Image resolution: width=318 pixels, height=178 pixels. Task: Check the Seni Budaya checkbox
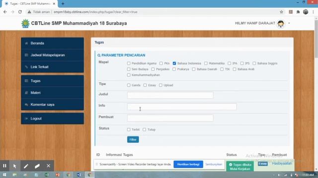click(x=129, y=69)
